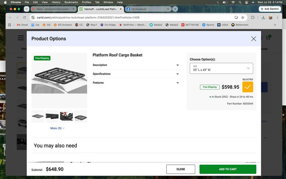Open the NetPrime bookmark
Image resolution: width=286 pixels, height=179 pixels.
(133, 25)
